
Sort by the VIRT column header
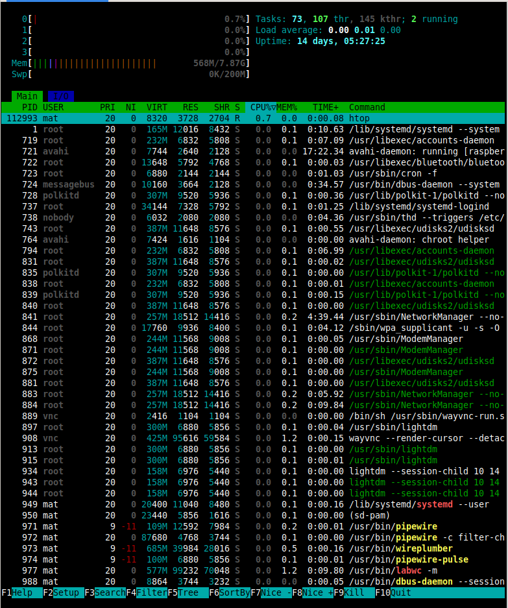(x=156, y=108)
